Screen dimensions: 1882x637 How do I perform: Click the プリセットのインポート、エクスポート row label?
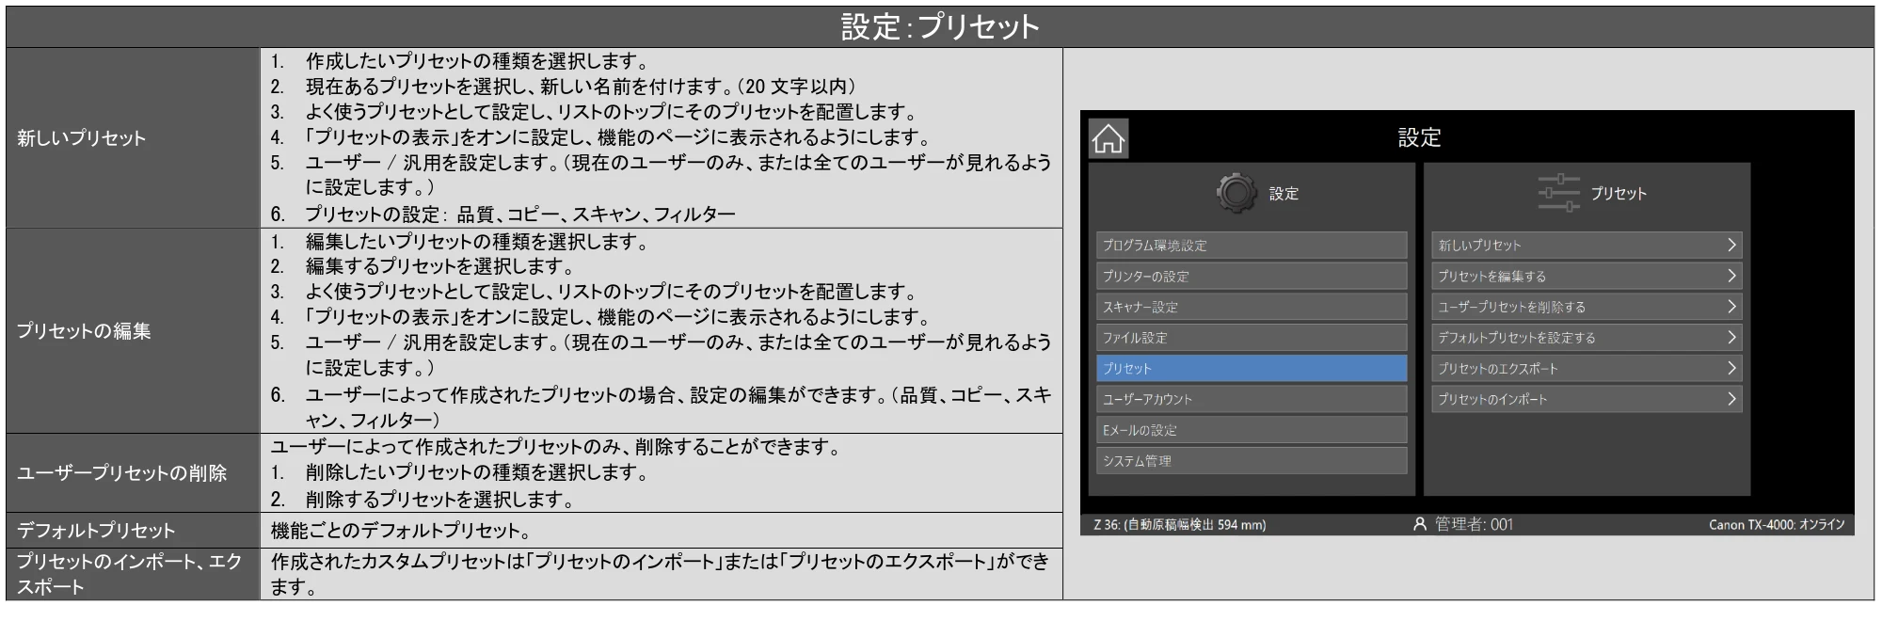click(x=129, y=574)
